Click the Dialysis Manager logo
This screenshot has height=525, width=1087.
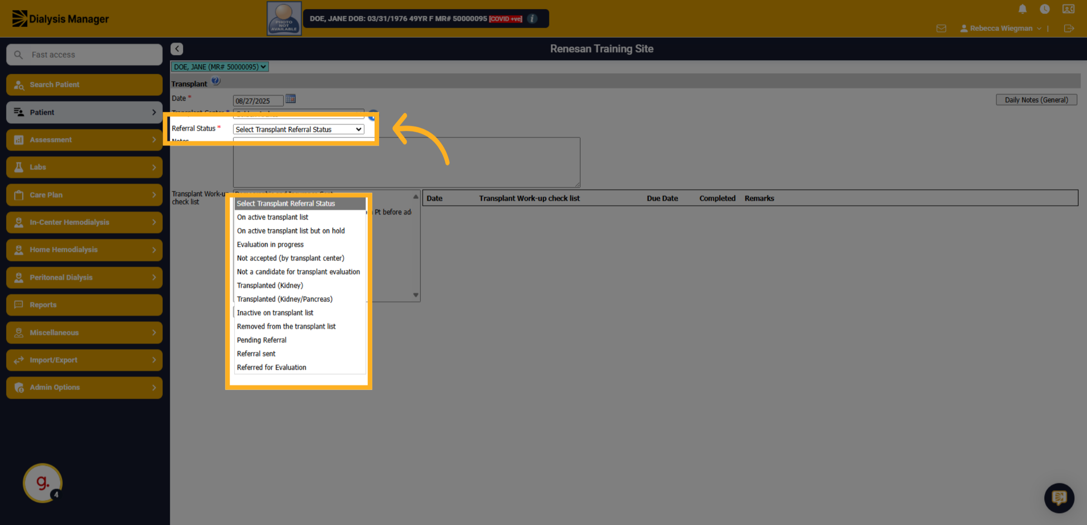(60, 19)
